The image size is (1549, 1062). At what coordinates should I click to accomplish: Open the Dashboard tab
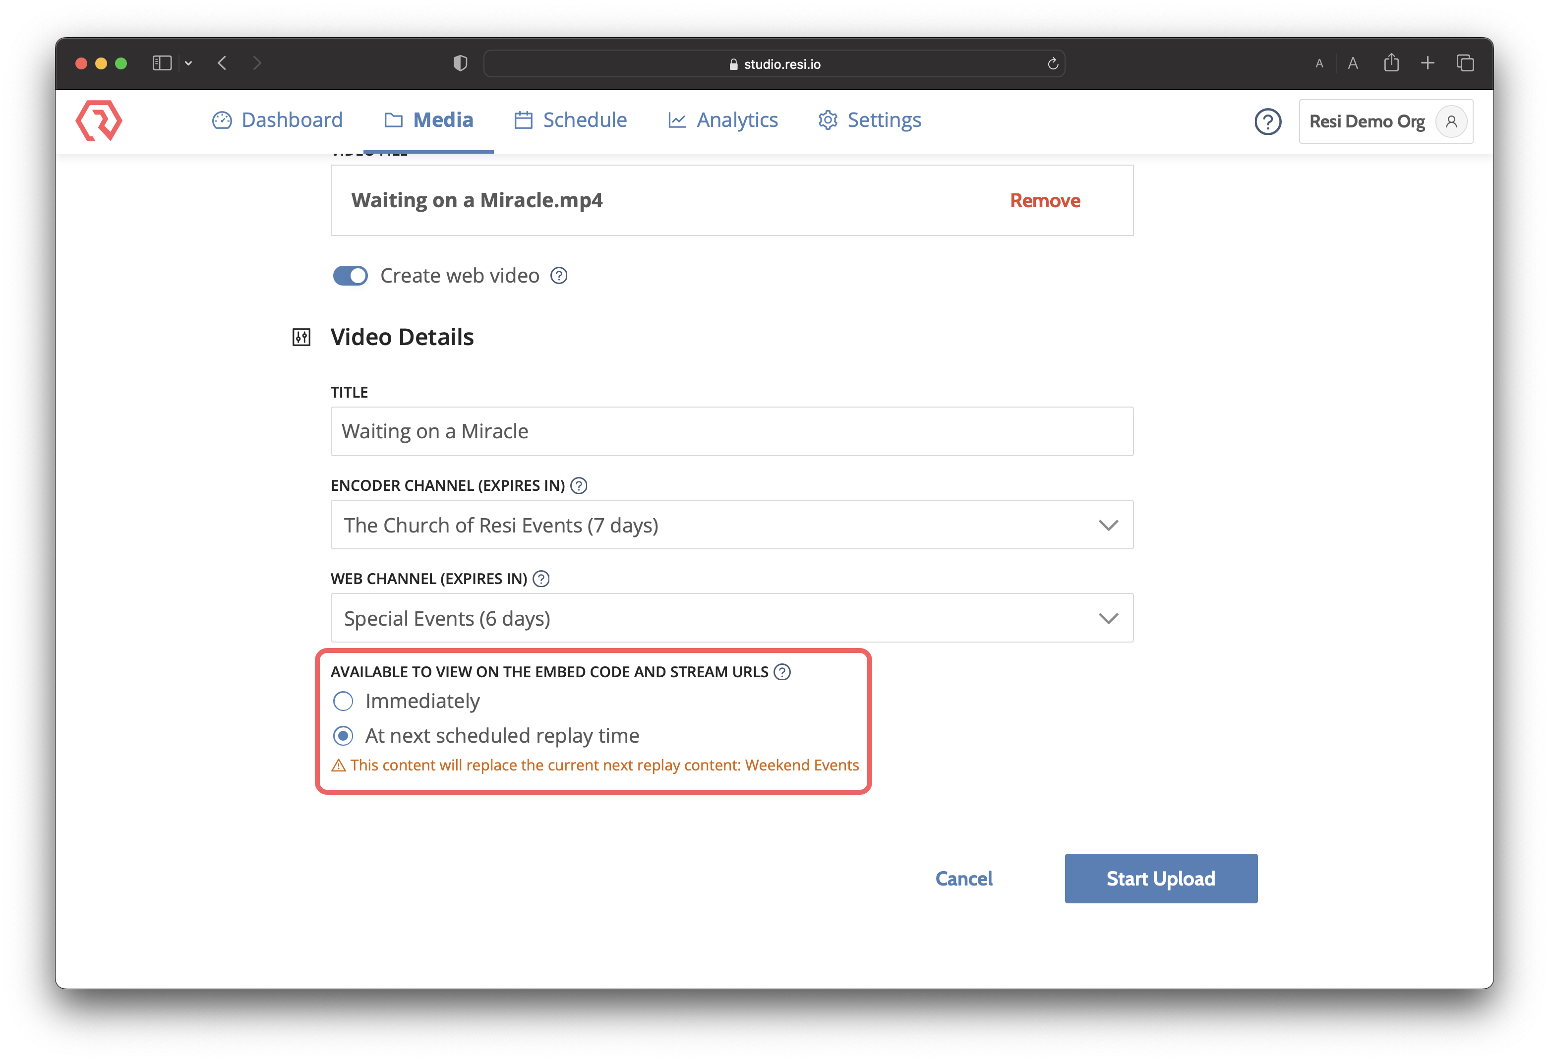(x=277, y=120)
